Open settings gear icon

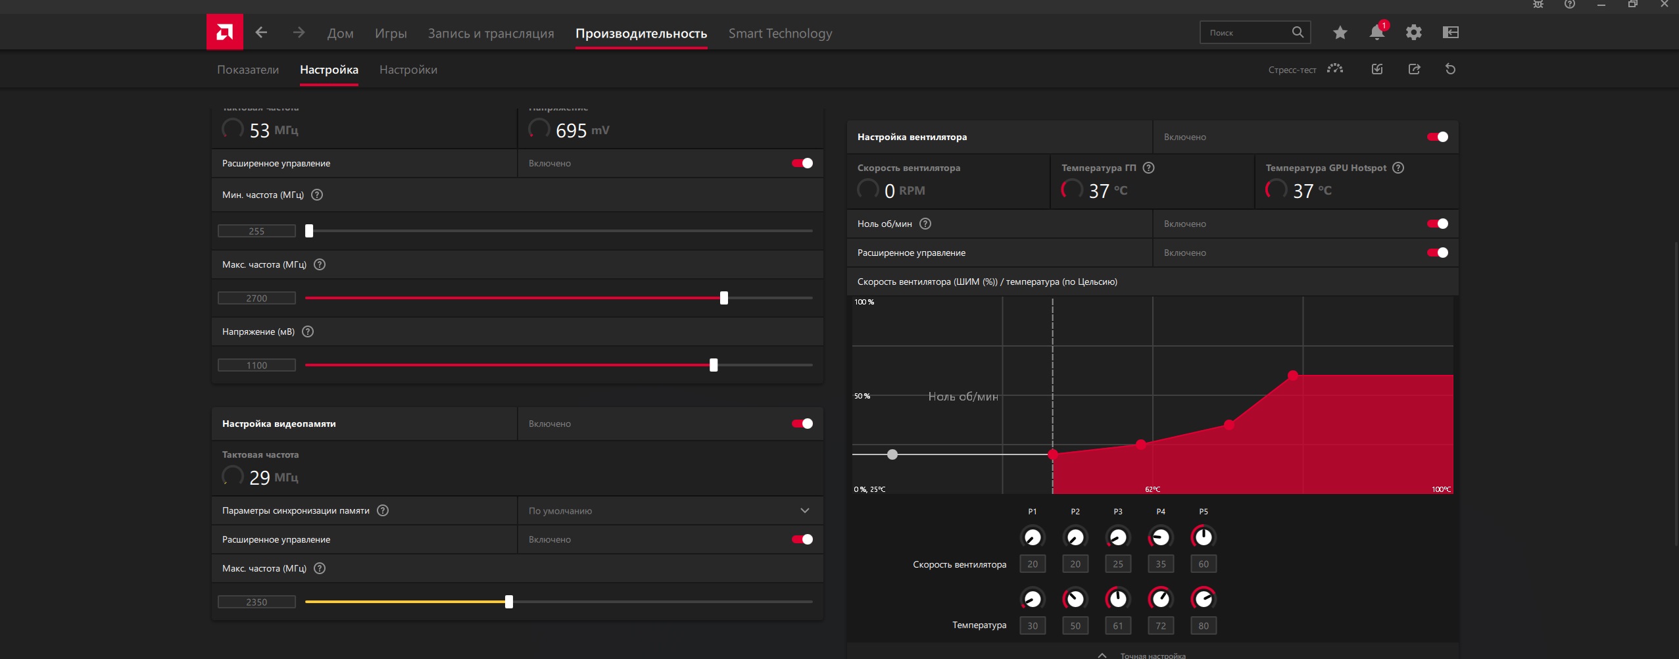(1413, 32)
